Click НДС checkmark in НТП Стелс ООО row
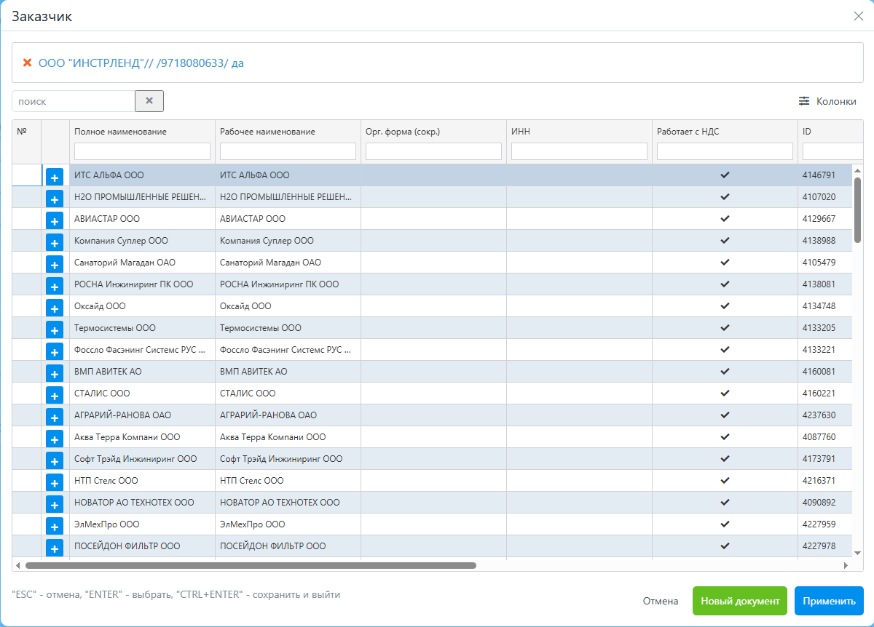 coord(725,481)
